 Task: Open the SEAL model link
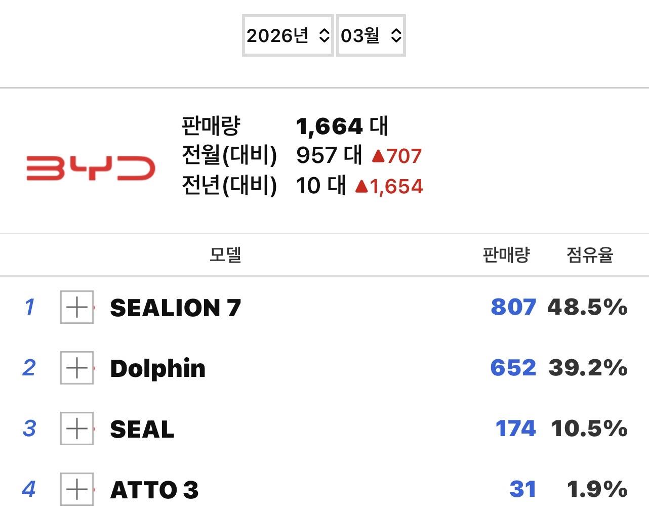tap(142, 429)
